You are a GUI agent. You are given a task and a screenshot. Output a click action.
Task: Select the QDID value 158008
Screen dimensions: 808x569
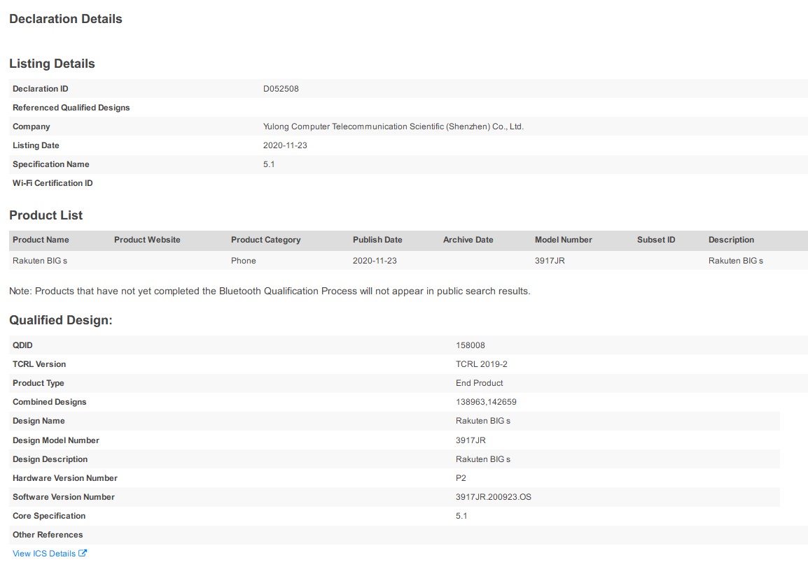tap(470, 345)
